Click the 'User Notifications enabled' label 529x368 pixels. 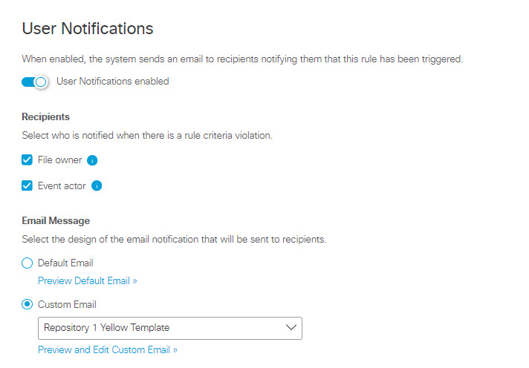click(113, 81)
